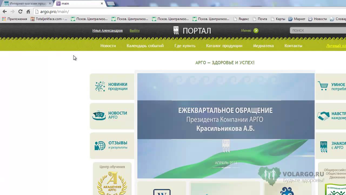
Task: Open the НОВИНКИ продукции tile label
Action: [x=118, y=86]
